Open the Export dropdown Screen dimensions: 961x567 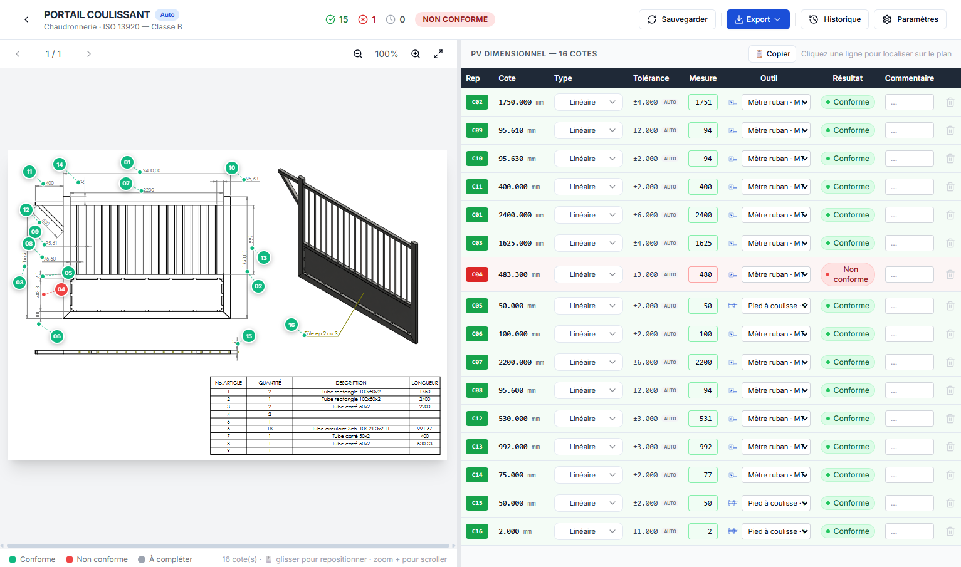758,19
